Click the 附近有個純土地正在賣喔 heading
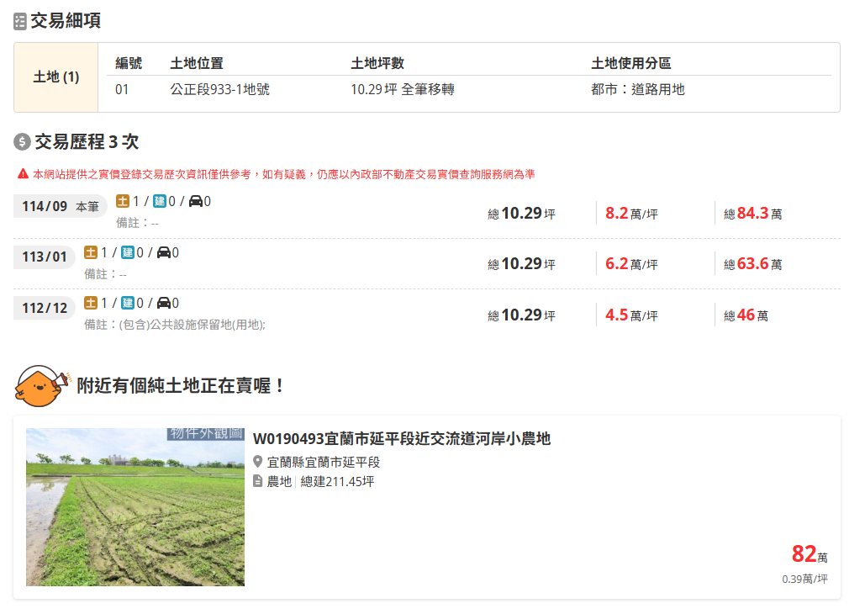 tap(182, 386)
